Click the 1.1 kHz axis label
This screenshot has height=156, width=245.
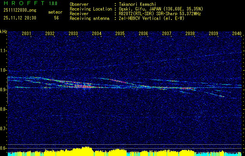(x=4, y=51)
